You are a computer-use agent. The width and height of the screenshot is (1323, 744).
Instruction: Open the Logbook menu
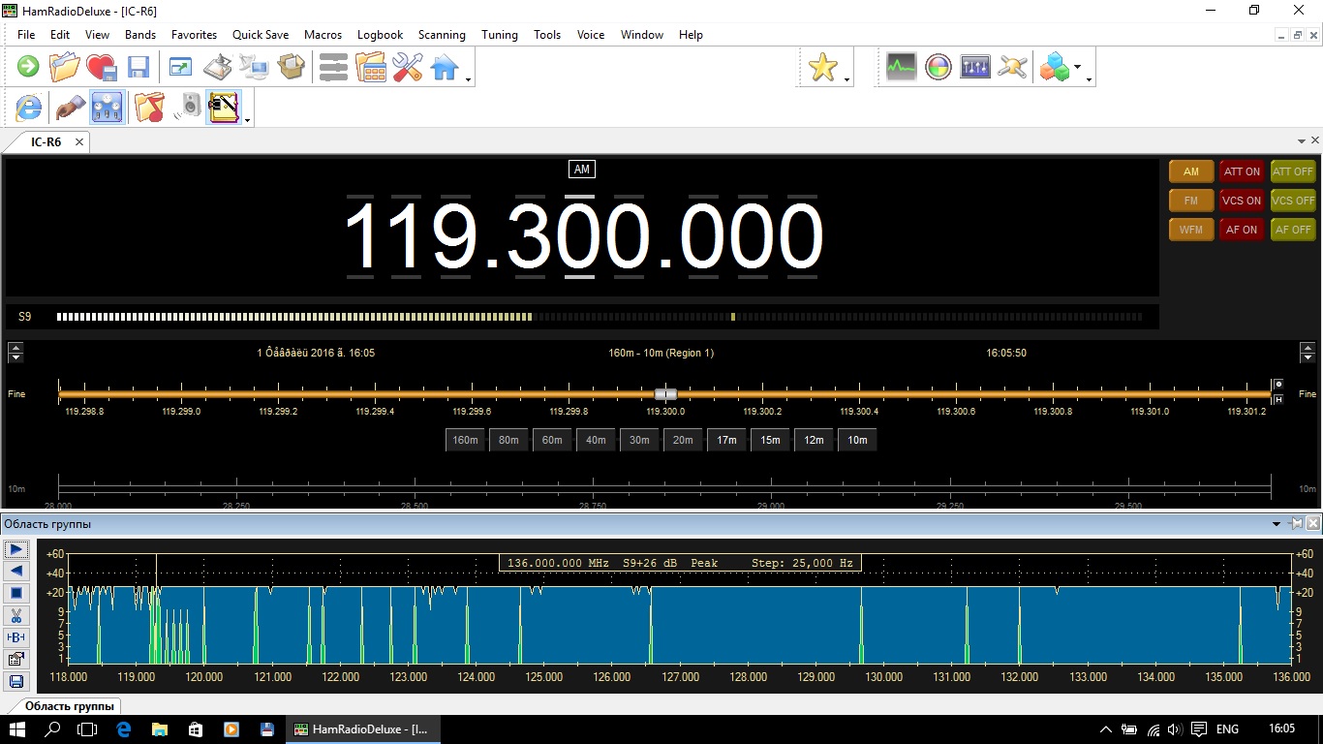click(x=380, y=34)
